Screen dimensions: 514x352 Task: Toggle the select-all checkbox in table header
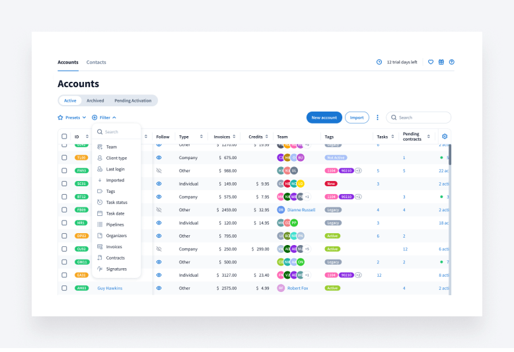64,137
